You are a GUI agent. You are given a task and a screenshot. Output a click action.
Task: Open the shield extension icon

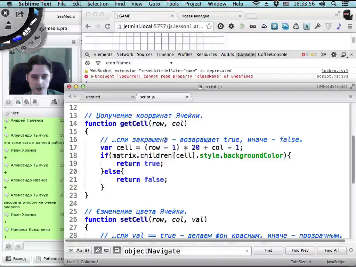coord(328,26)
